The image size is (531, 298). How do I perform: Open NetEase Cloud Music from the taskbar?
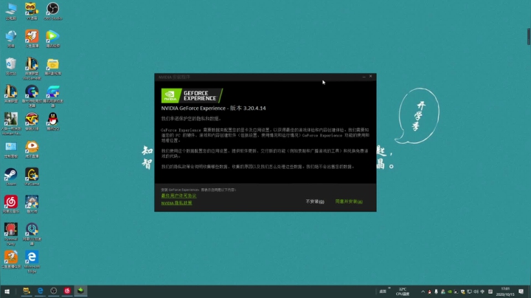67,291
